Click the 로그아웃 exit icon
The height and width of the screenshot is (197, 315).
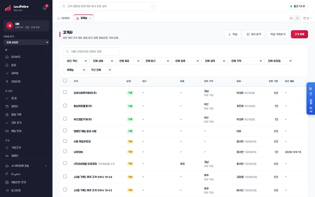[7, 190]
